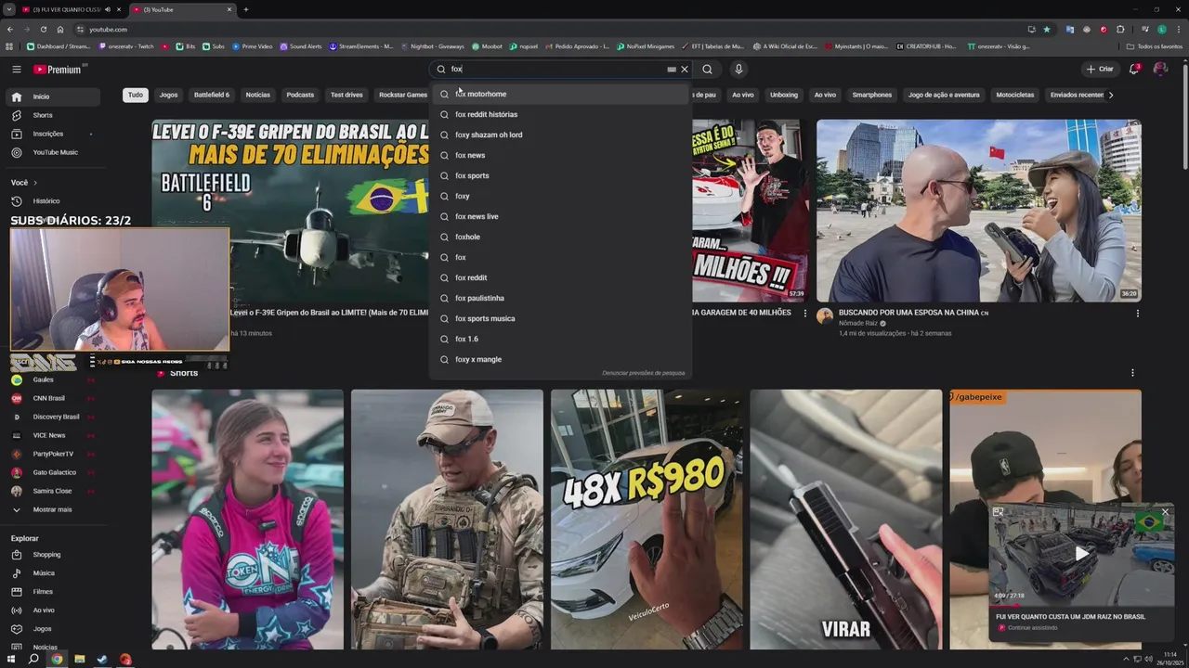Select the Tudo filter chip
This screenshot has width=1189, height=668.
[x=136, y=95]
